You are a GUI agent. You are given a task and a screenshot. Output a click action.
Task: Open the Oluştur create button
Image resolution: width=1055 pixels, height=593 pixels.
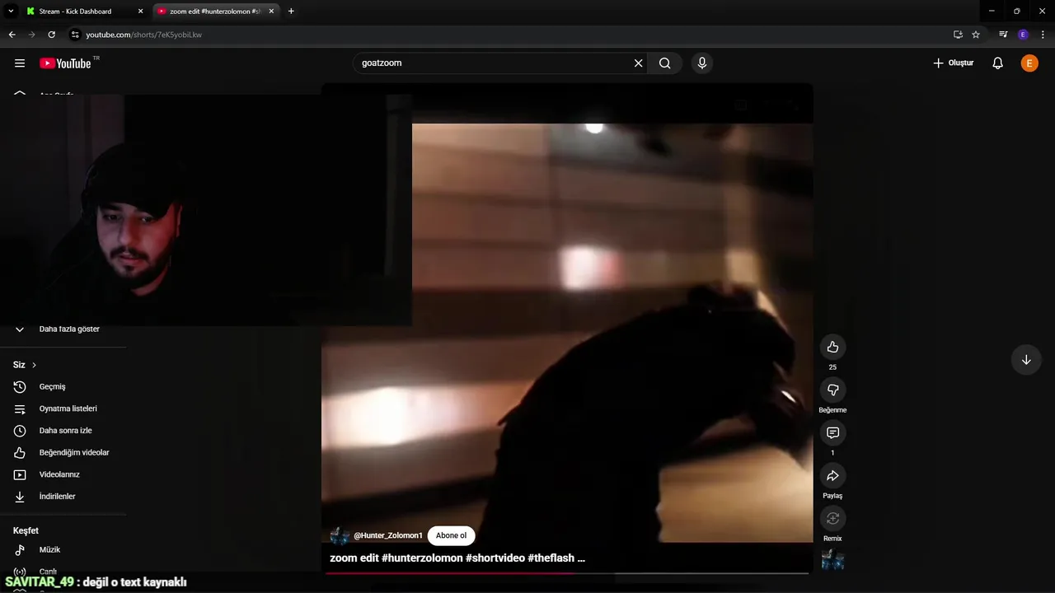tap(954, 63)
